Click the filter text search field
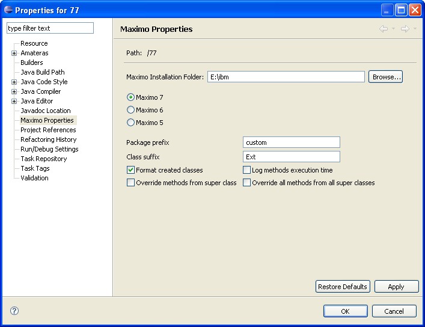 [x=50, y=28]
